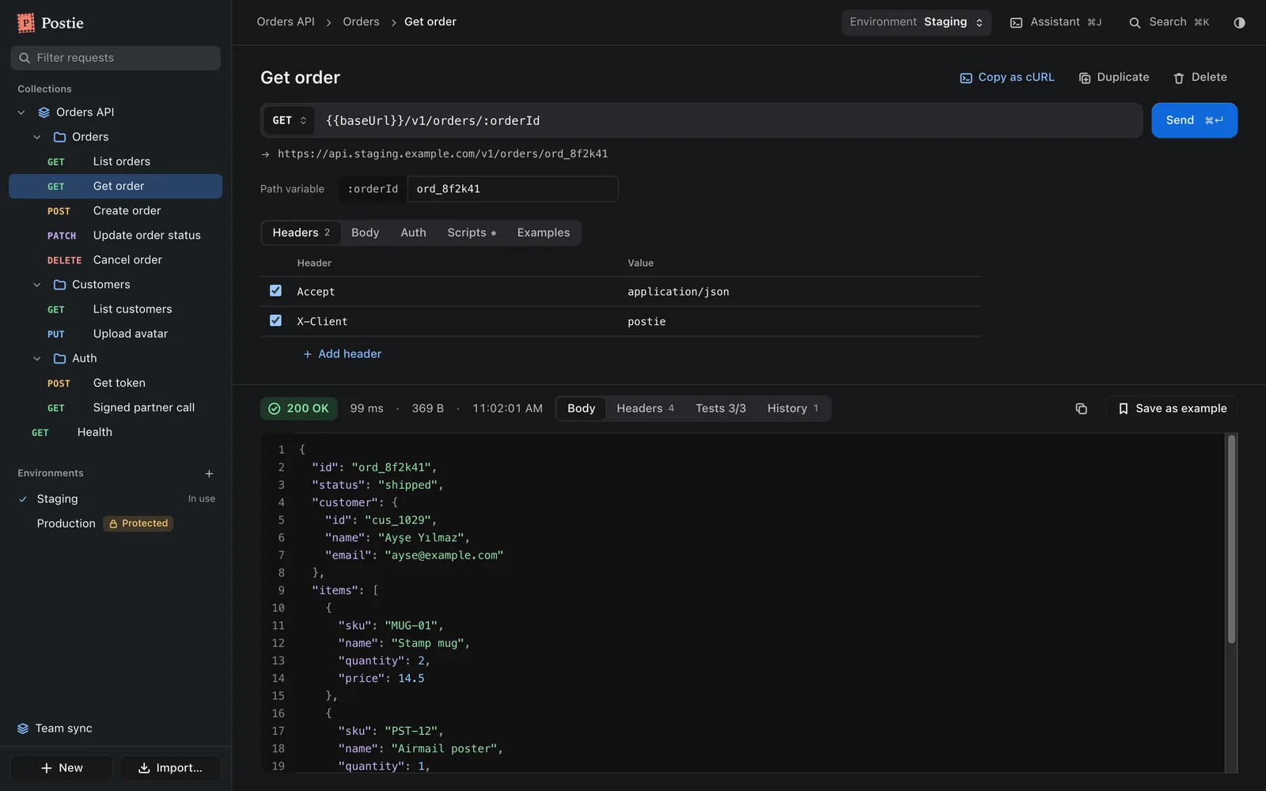Select the Create order request
The width and height of the screenshot is (1266, 791).
point(116,210)
